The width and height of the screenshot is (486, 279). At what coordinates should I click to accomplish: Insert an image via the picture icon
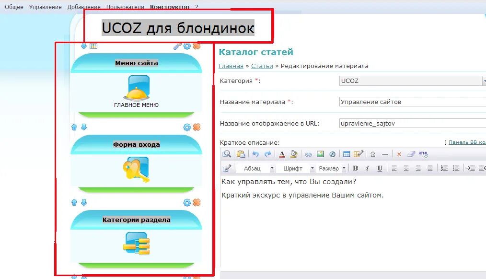[x=320, y=154]
